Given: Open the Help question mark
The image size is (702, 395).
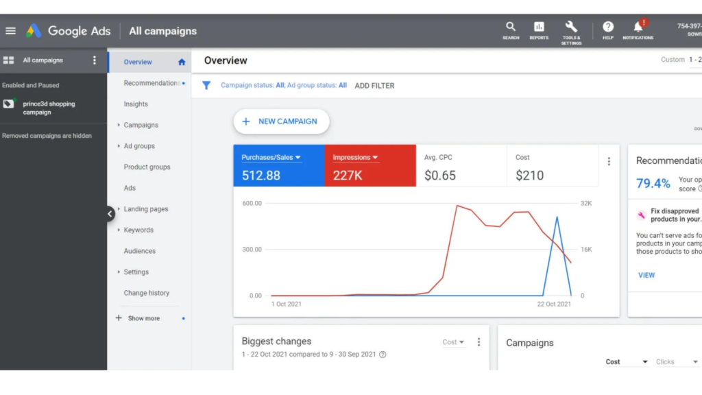Looking at the screenshot, I should tap(608, 31).
